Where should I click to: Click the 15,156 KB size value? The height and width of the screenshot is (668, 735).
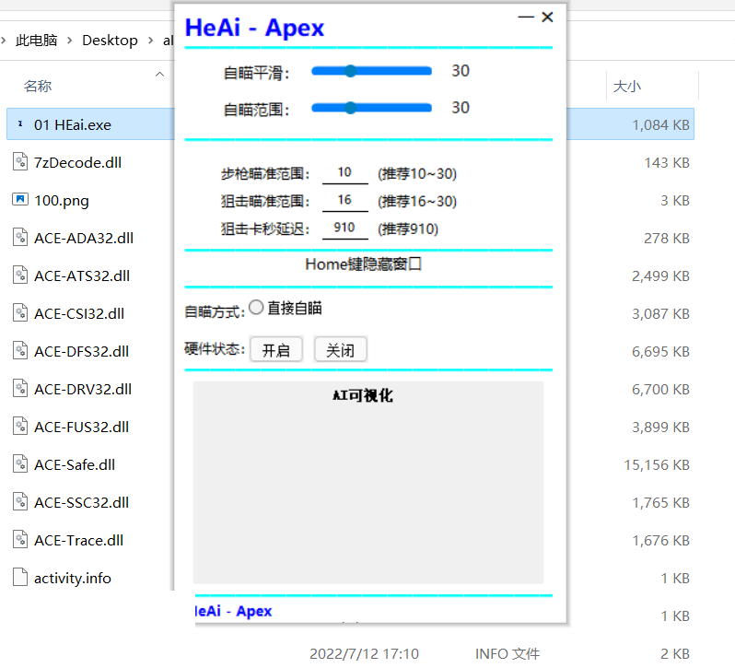coord(657,465)
